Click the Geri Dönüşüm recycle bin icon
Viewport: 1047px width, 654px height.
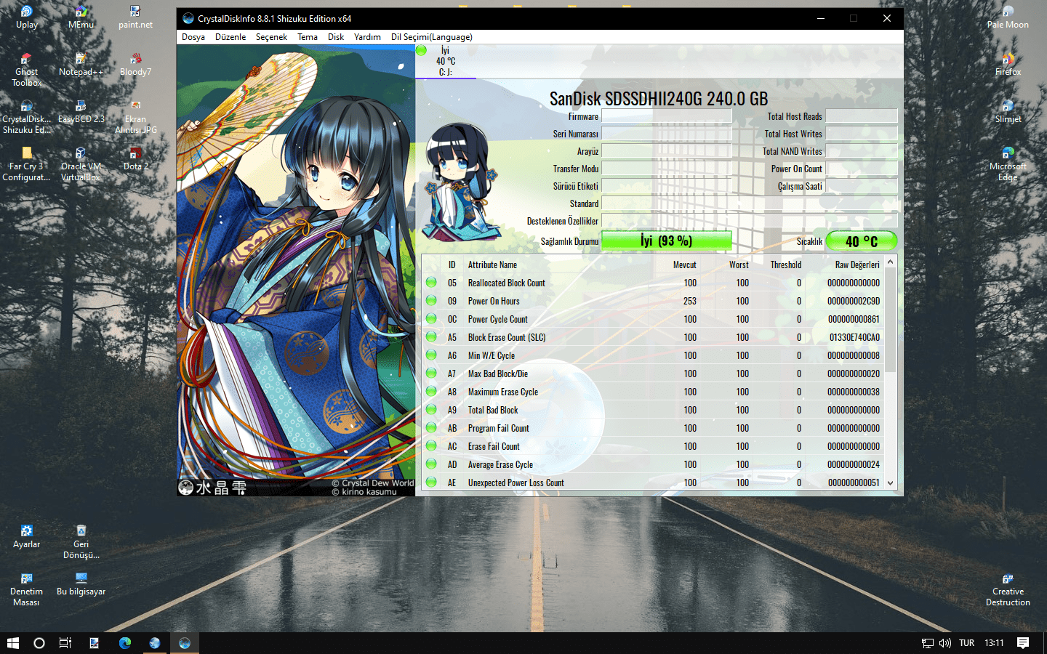point(81,542)
